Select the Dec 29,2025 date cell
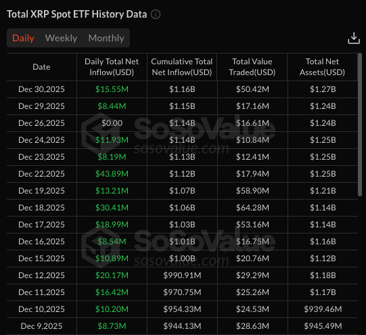The image size is (366, 335). click(41, 106)
